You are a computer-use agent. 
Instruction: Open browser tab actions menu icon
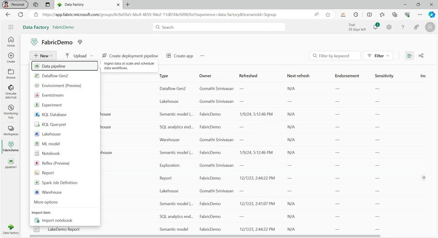(47, 5)
